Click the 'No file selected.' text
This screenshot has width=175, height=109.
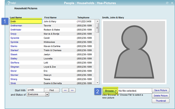point(128,91)
